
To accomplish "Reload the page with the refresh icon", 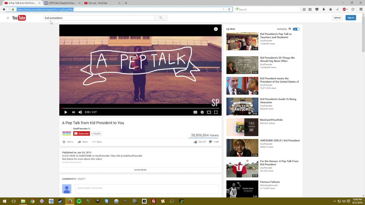I will 229,9.
